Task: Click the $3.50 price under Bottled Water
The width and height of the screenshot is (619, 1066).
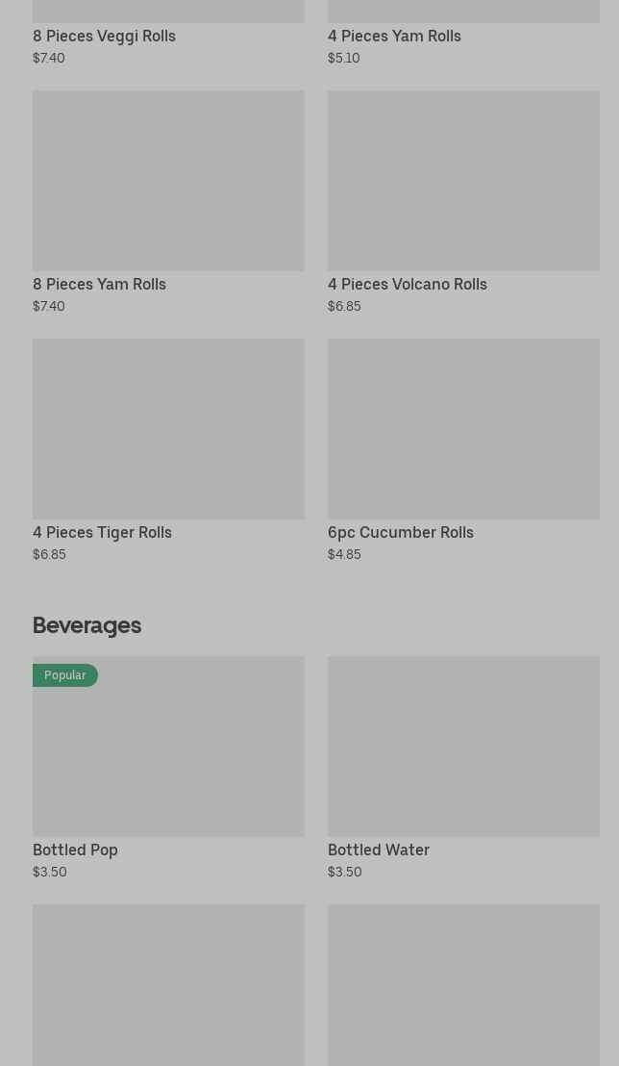Action: point(344,872)
